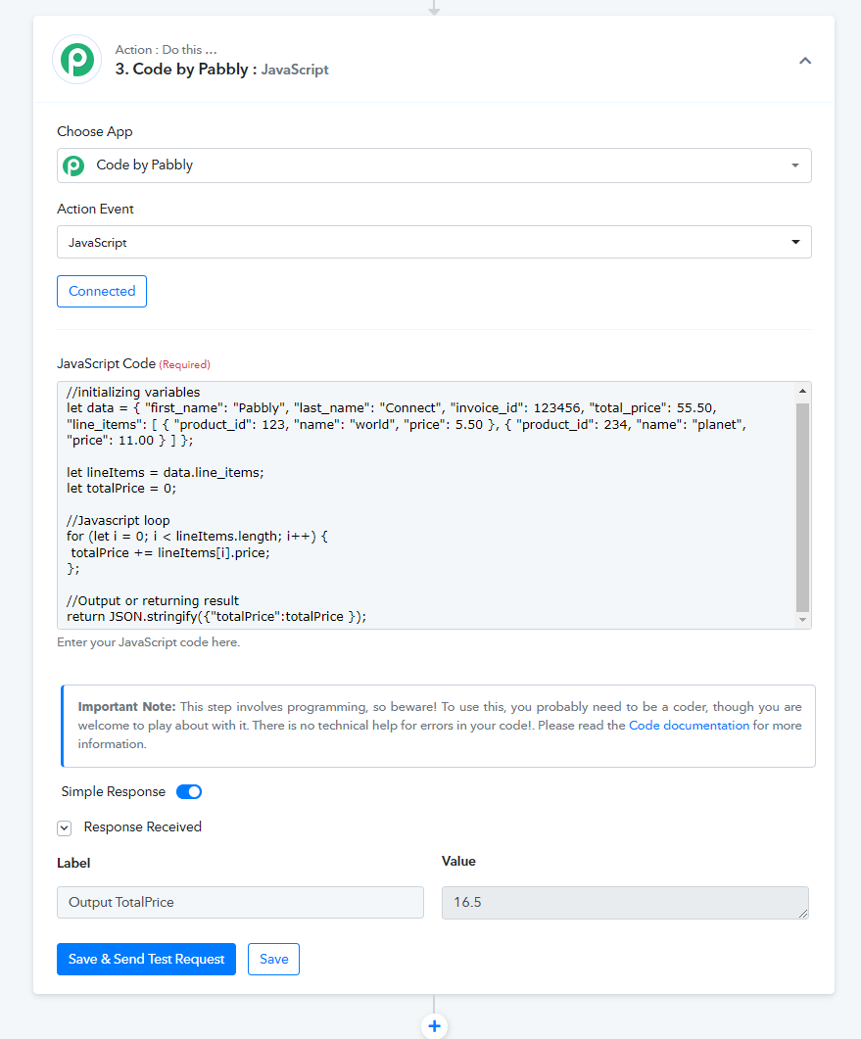This screenshot has height=1039, width=861.
Task: Click the 16.5 value field
Action: point(625,903)
